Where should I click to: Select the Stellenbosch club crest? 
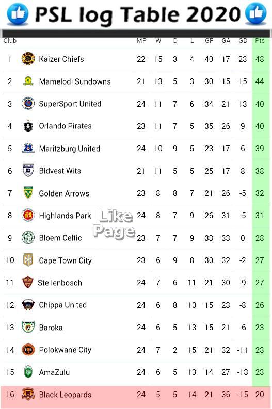pyautogui.click(x=28, y=283)
